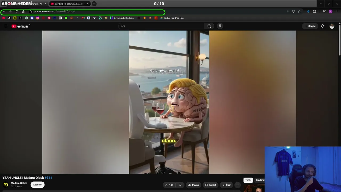Close the Sıfır Bir tab
The image size is (341, 192).
[x=88, y=4]
